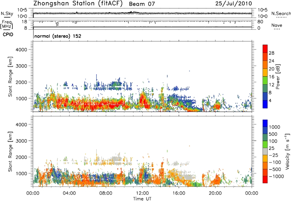
Task: Select the 2000 tick in the velocity panel
Action: point(21,157)
